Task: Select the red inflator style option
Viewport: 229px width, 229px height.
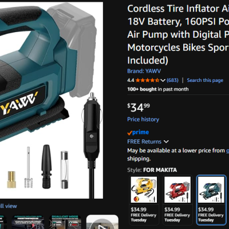Action: point(177,200)
